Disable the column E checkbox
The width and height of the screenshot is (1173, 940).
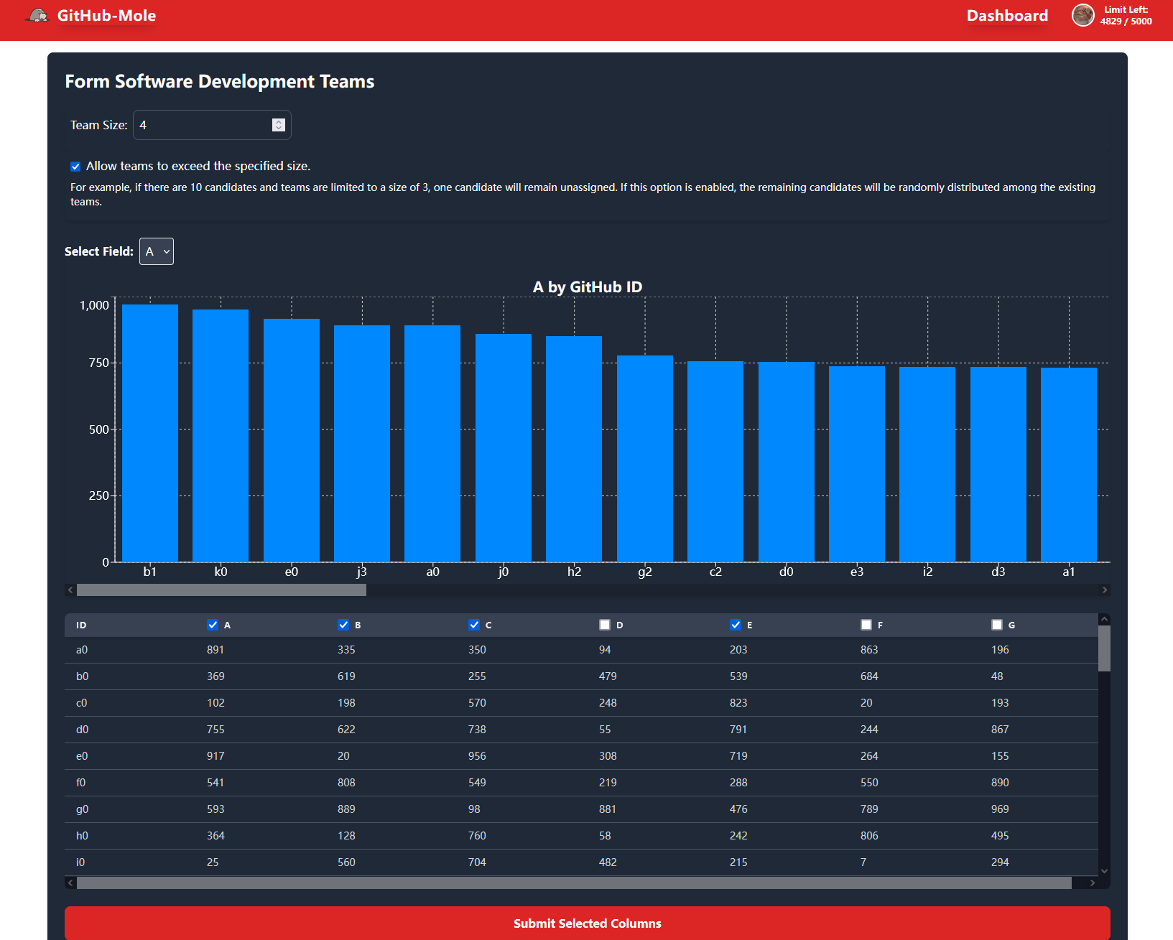pos(736,625)
